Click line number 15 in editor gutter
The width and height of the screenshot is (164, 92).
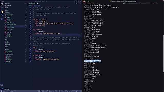tap(30, 36)
